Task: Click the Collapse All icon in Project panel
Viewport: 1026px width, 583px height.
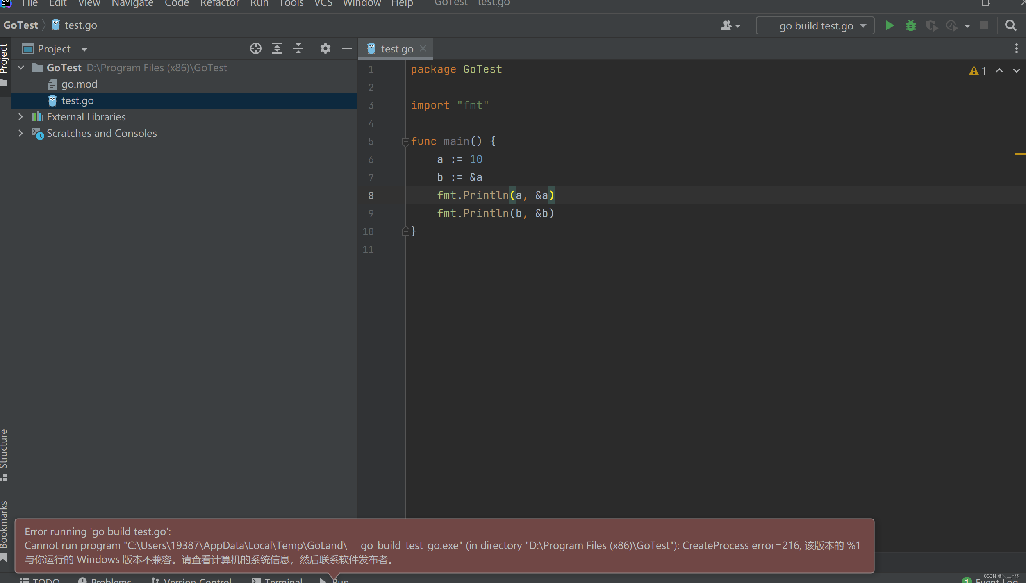Action: click(298, 49)
